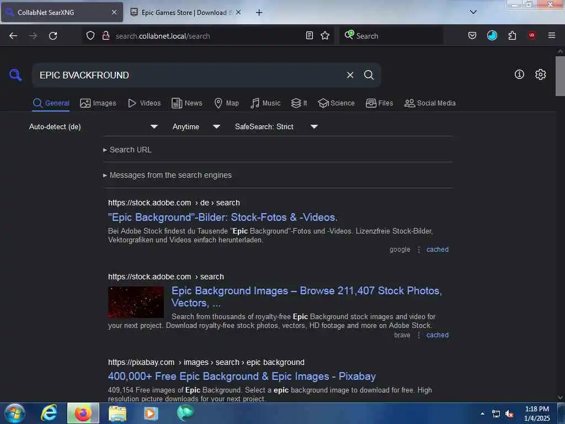Viewport: 565px width, 424px height.
Task: List all tabs dropdown arrow
Action: (x=473, y=12)
